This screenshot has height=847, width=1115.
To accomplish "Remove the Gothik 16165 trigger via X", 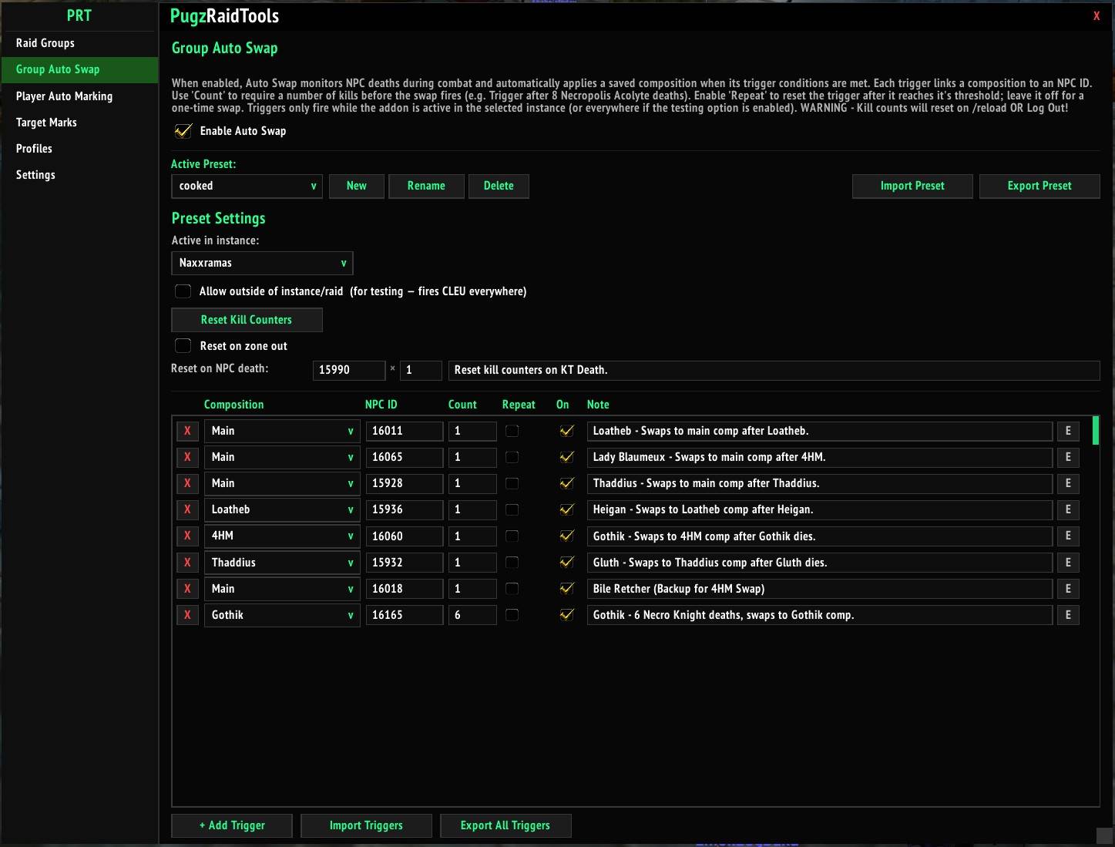I will coord(187,615).
